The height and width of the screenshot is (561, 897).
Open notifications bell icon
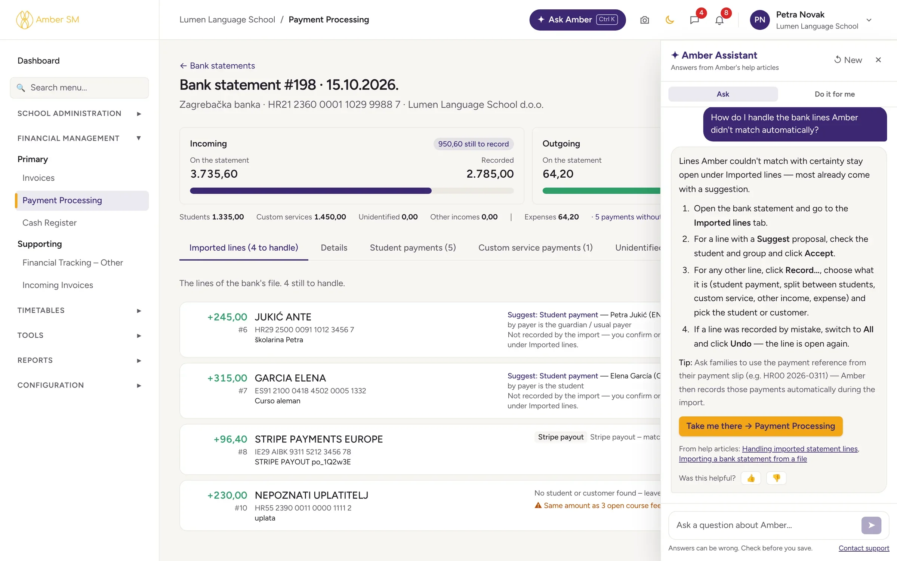click(x=719, y=20)
